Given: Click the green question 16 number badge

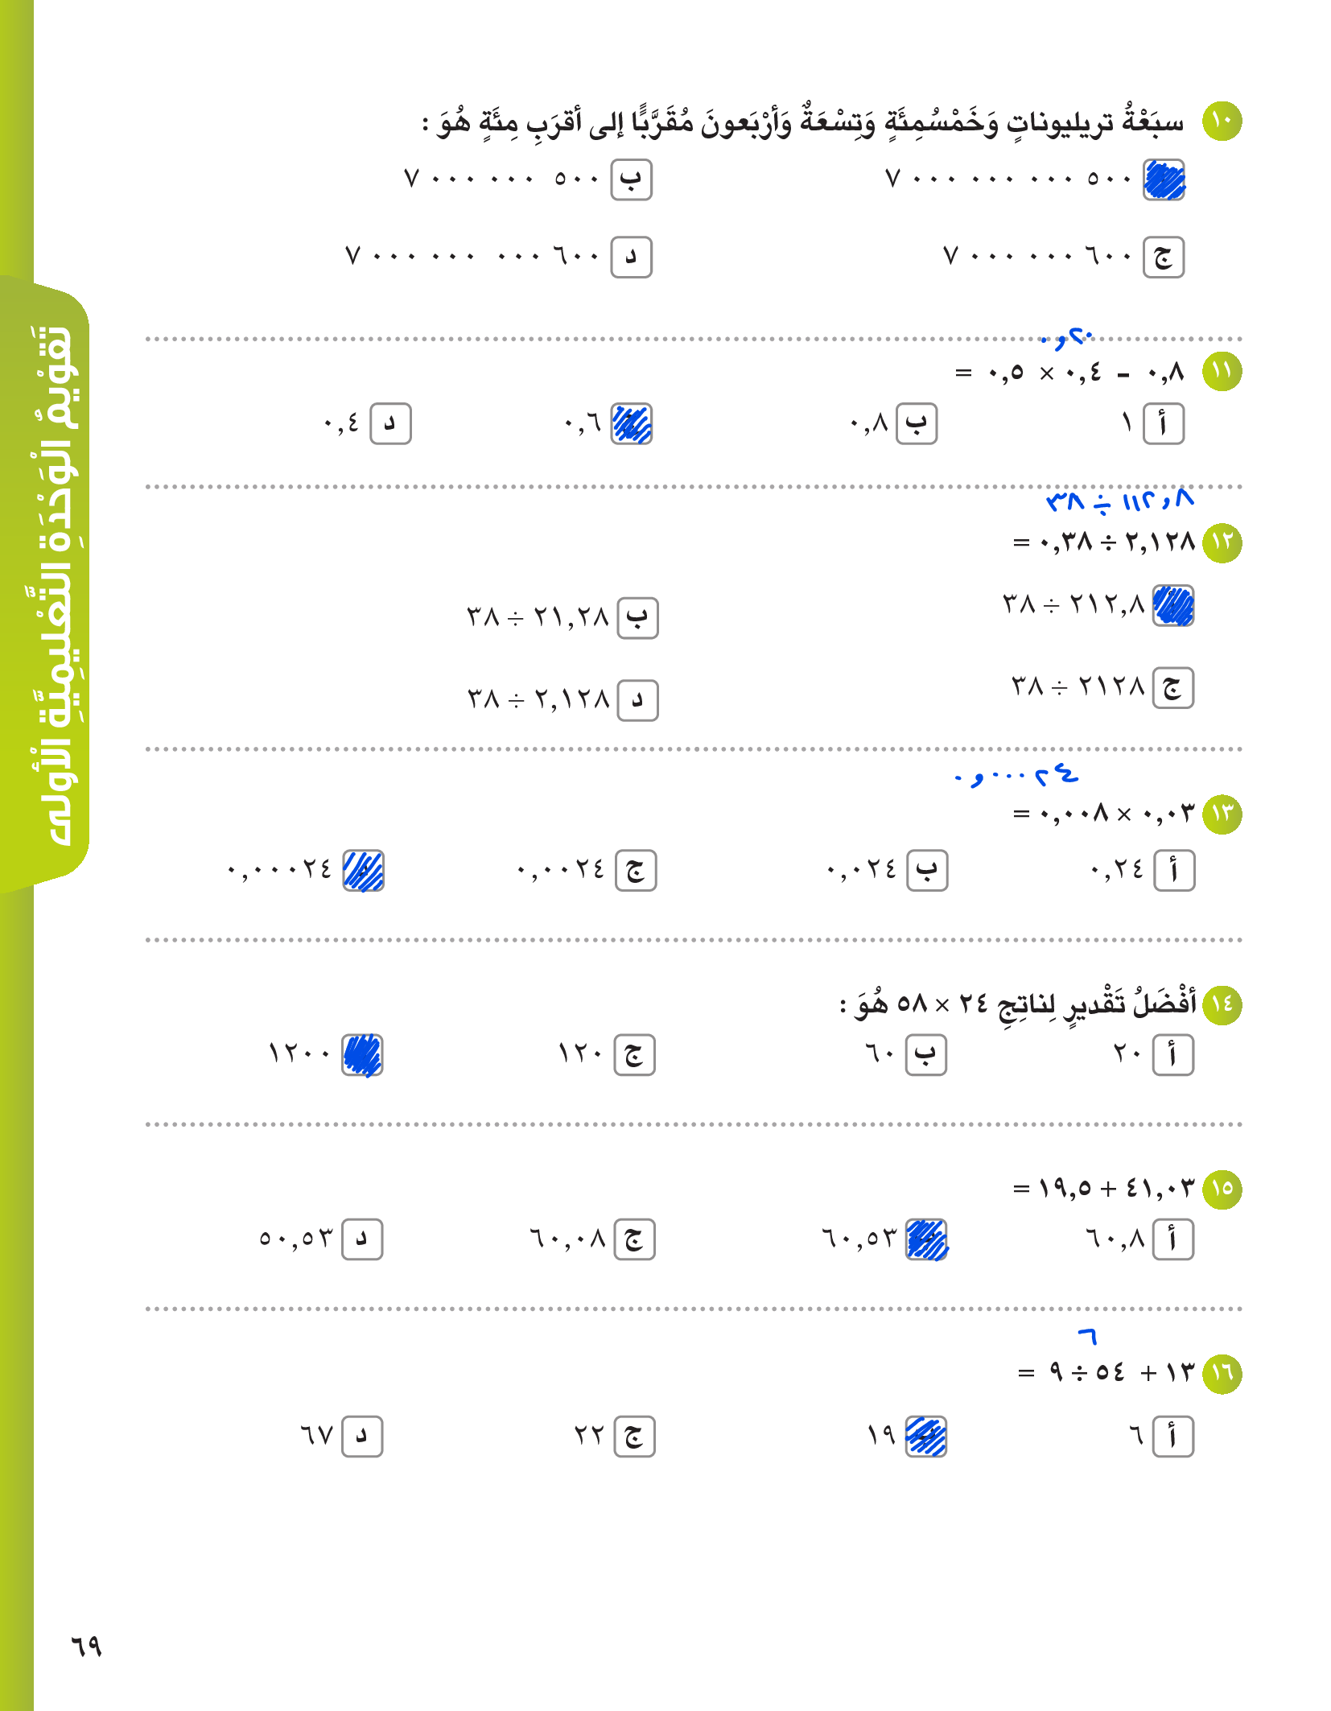Looking at the screenshot, I should [x=1222, y=1373].
